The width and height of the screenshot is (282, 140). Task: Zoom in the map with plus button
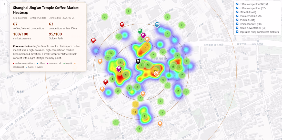click(4, 4)
